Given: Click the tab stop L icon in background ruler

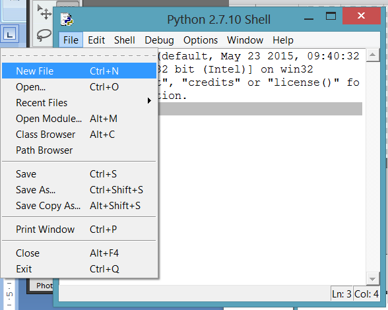Looking at the screenshot, I should [10, 34].
